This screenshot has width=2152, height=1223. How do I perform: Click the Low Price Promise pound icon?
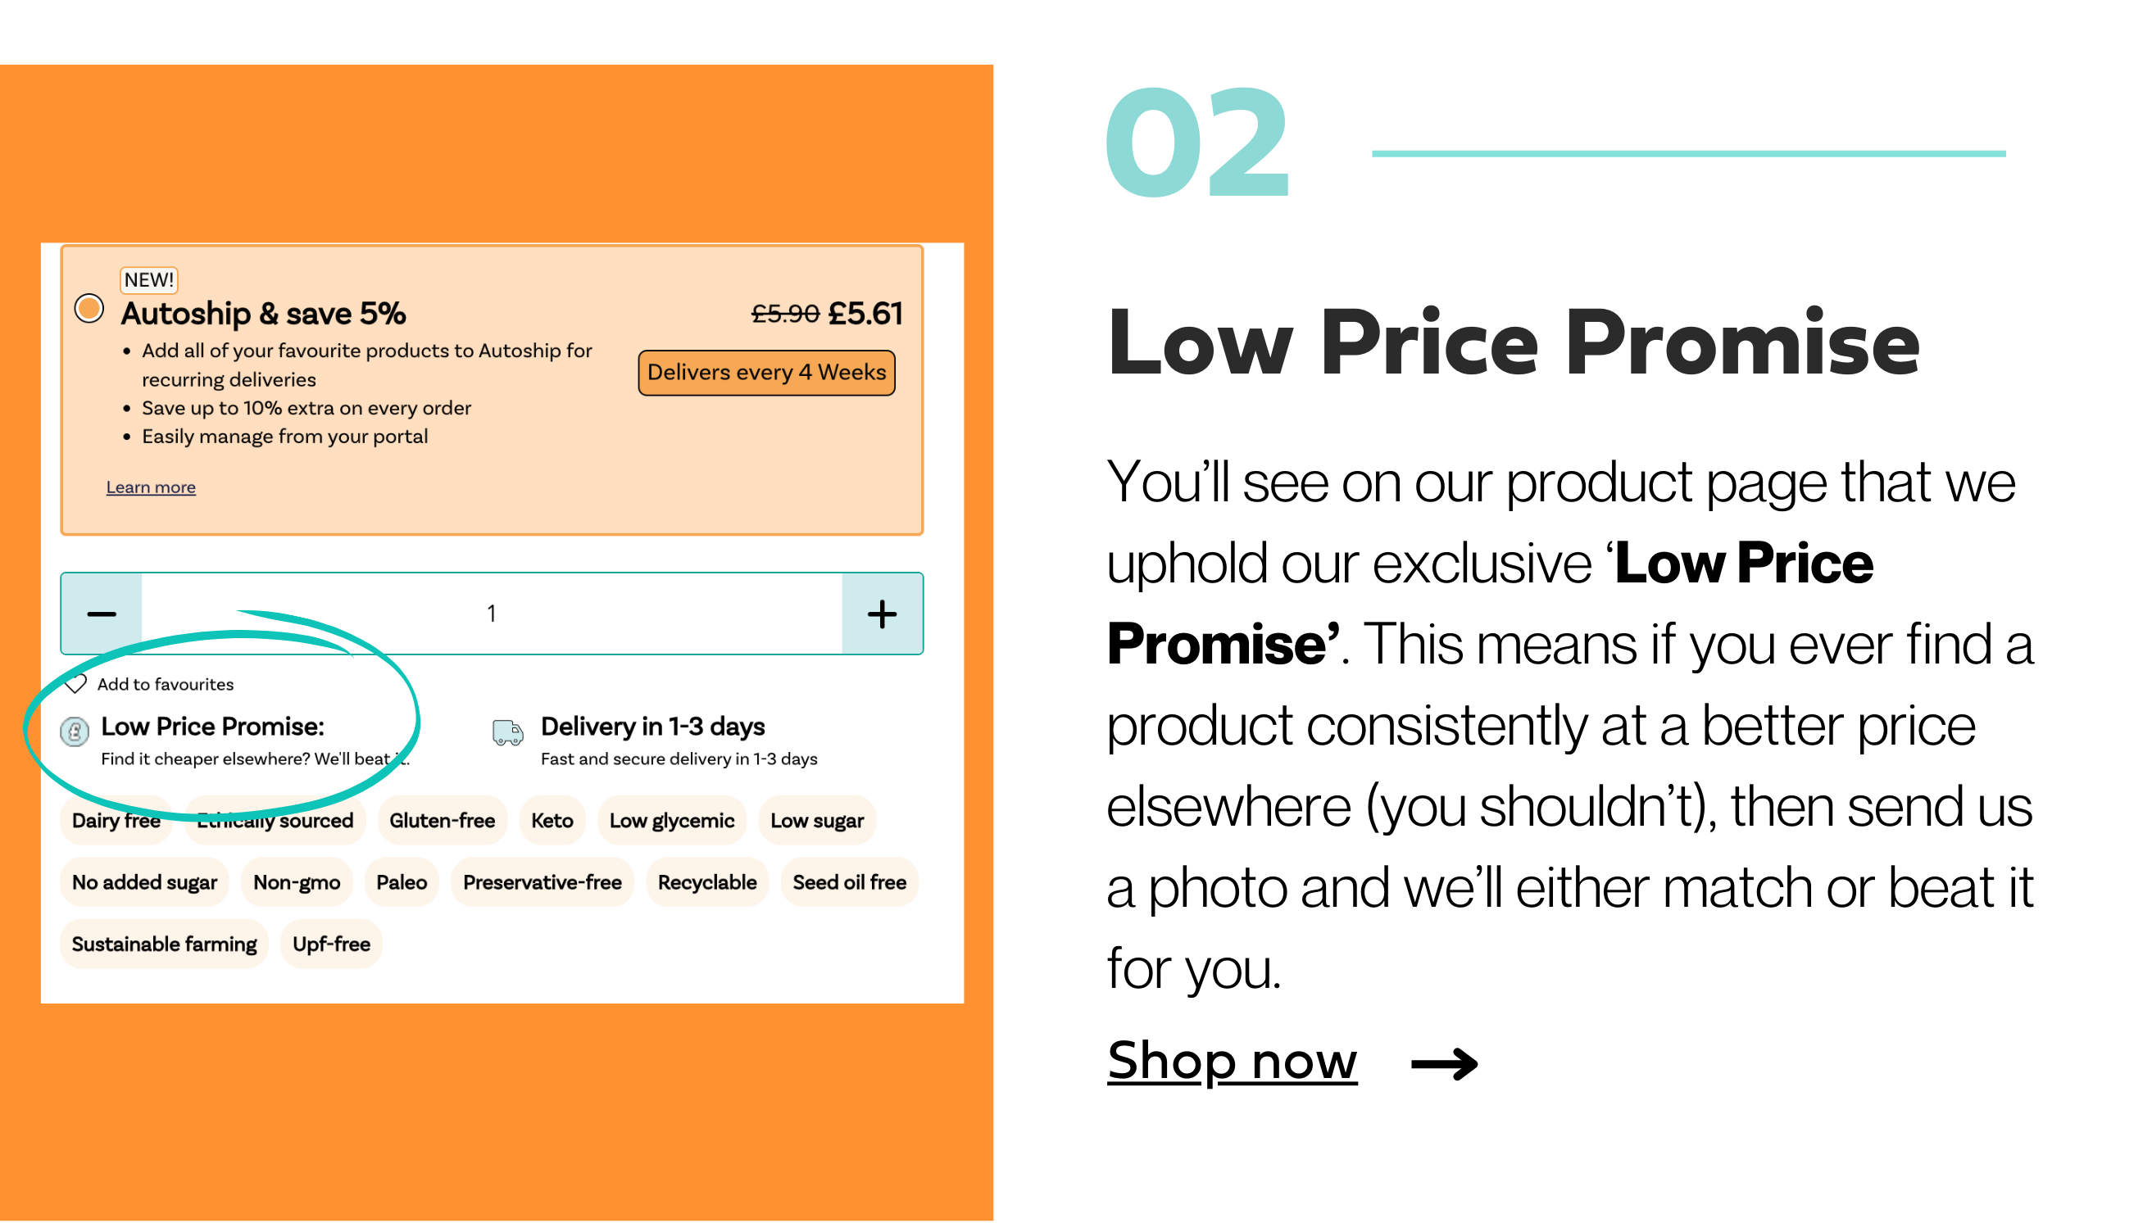point(75,732)
